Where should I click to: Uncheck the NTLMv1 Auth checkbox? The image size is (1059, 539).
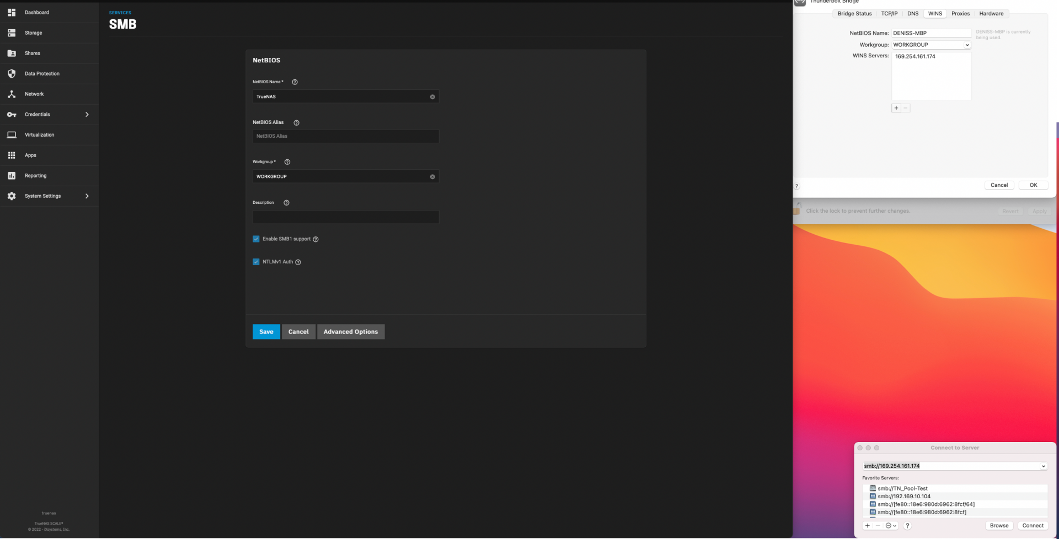coord(256,262)
